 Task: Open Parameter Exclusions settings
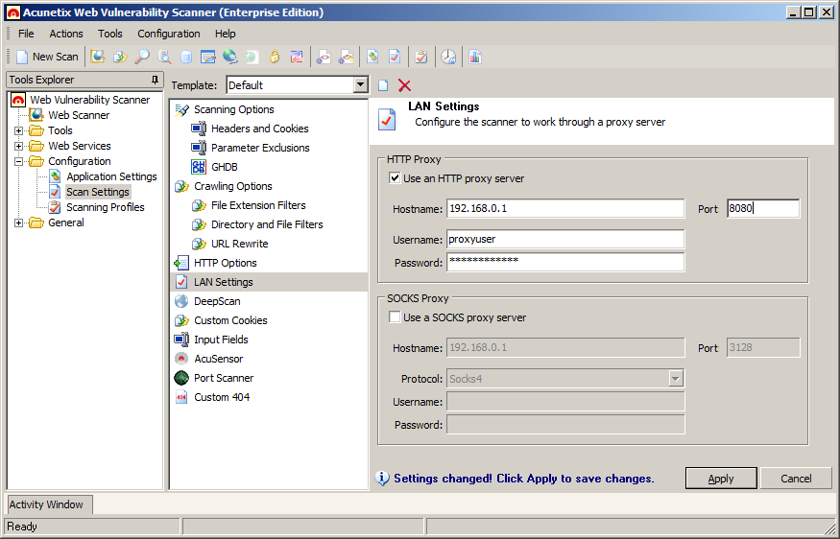[x=260, y=149]
